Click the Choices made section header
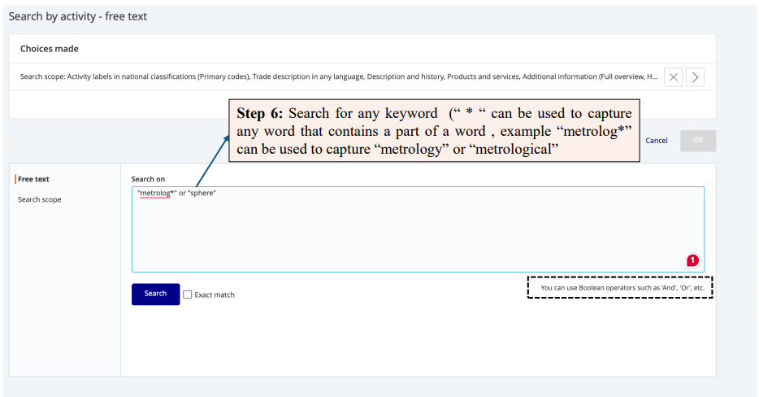The image size is (759, 397). click(50, 49)
